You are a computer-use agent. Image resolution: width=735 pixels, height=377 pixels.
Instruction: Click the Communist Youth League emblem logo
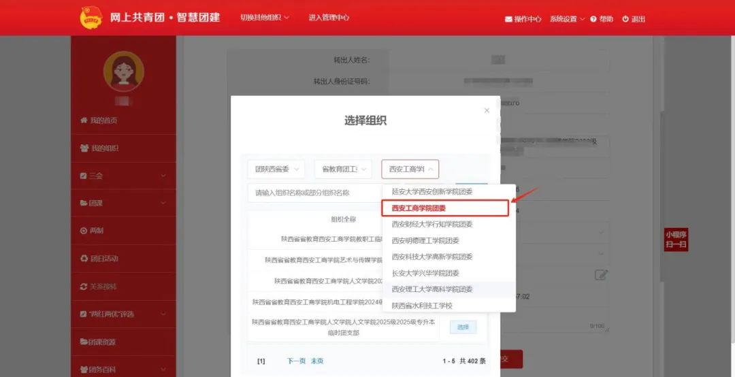[x=91, y=18]
